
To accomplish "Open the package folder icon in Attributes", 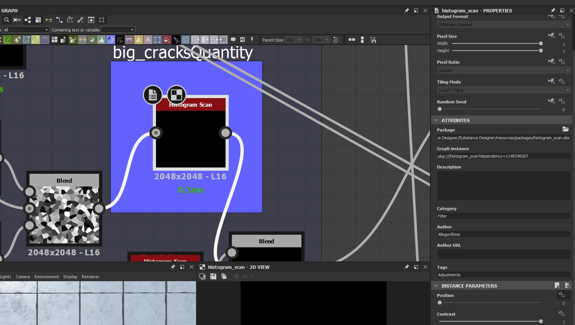I will click(566, 129).
